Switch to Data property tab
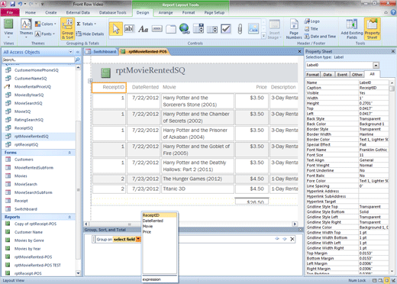The image size is (397, 284). [328, 75]
